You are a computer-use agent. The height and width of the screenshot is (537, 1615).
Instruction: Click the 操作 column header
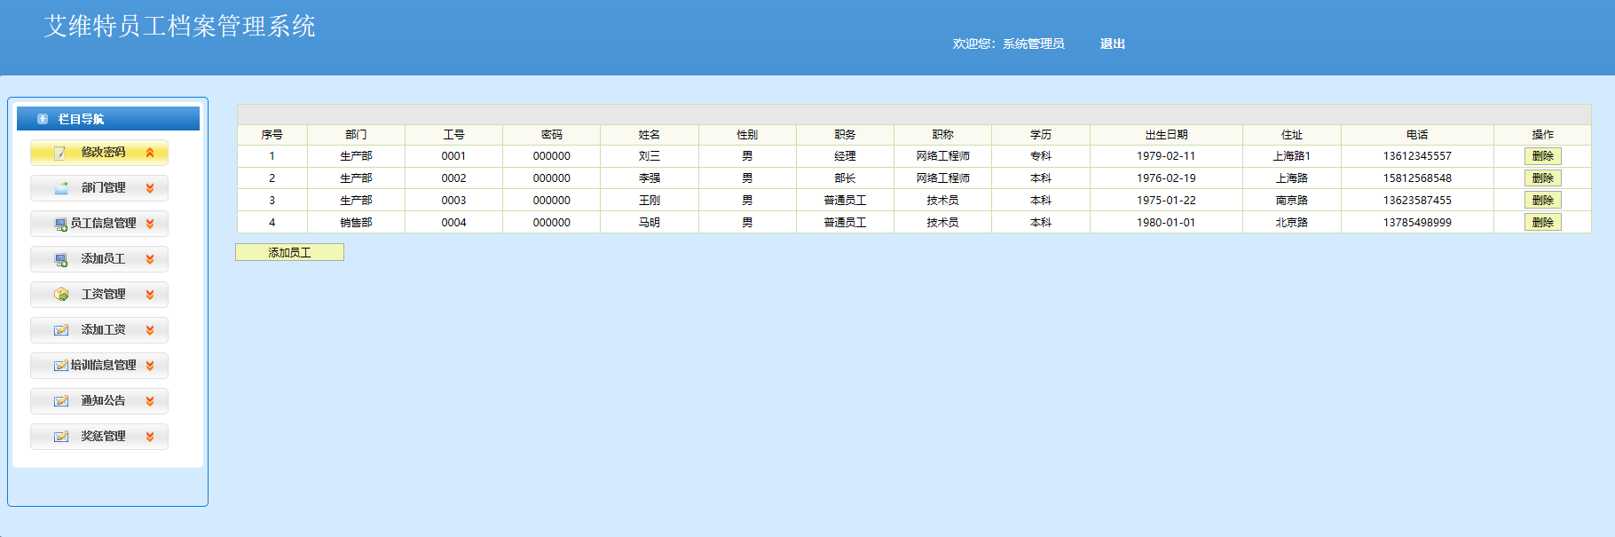click(x=1542, y=135)
